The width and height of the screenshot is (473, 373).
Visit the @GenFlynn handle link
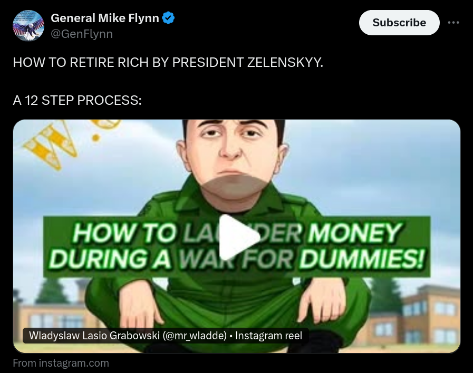click(x=82, y=34)
